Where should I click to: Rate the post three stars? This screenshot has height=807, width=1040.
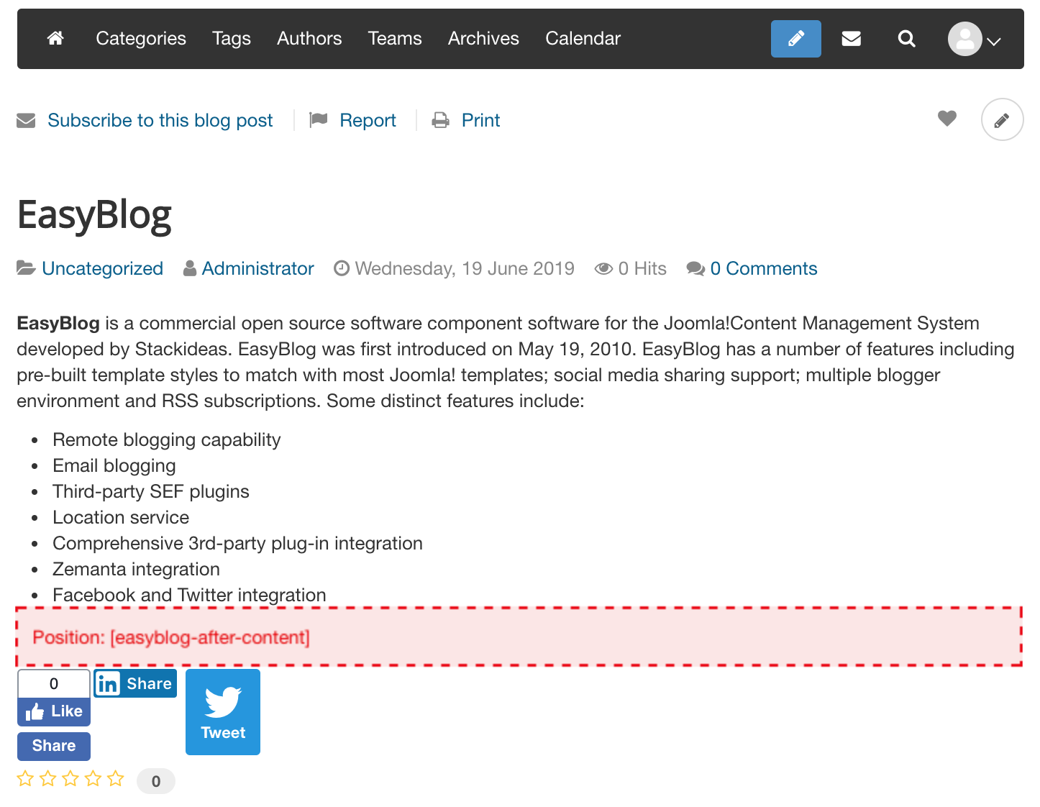click(x=70, y=778)
